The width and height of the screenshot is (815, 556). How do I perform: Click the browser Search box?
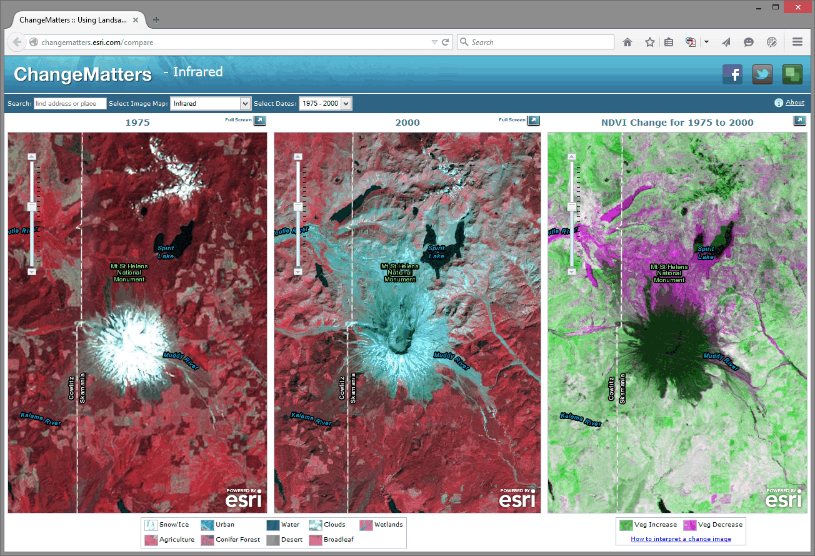point(536,43)
